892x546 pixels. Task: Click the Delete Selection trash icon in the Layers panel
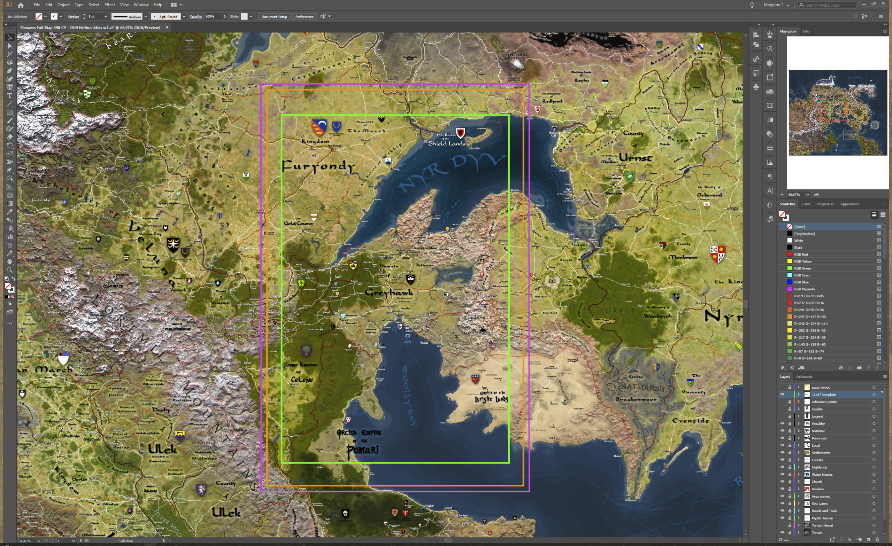(x=877, y=539)
